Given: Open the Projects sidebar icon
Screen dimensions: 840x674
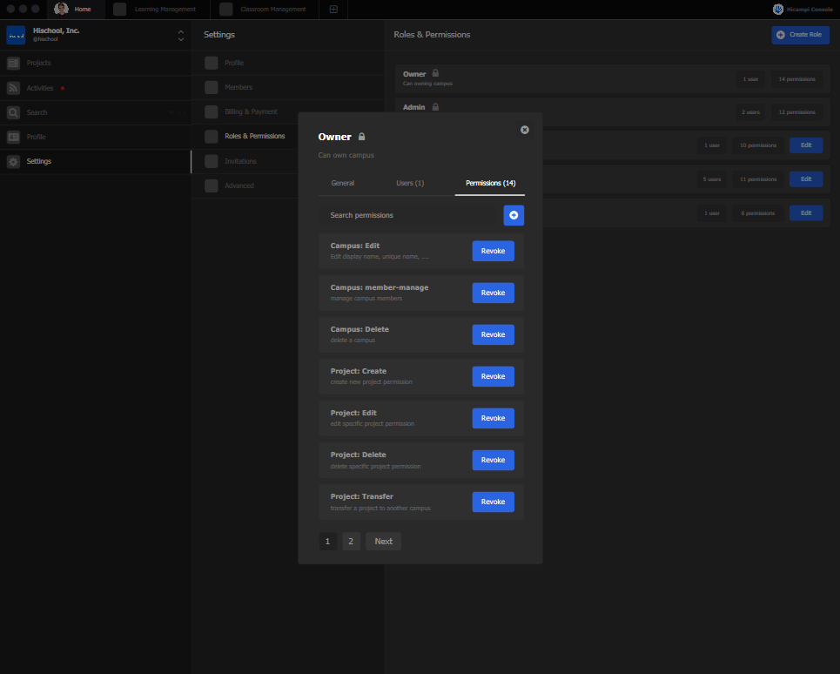Looking at the screenshot, I should [x=13, y=64].
